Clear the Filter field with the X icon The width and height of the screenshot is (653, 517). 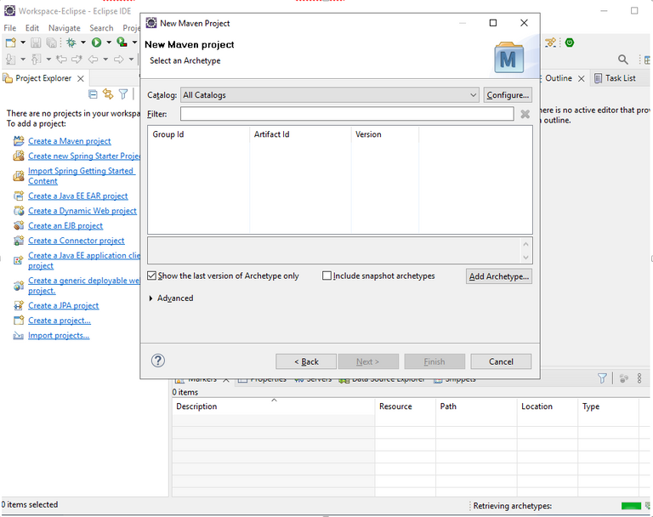[x=525, y=114]
